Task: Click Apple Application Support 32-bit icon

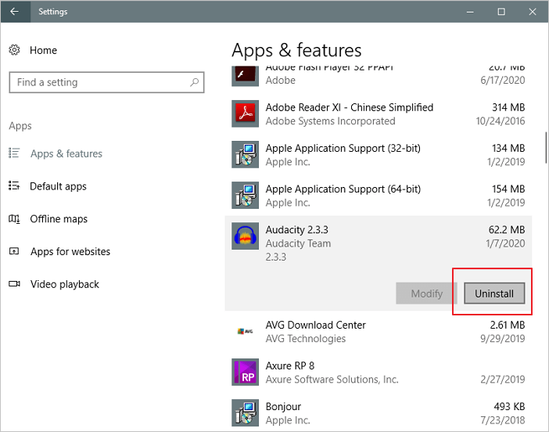Action: coord(246,154)
